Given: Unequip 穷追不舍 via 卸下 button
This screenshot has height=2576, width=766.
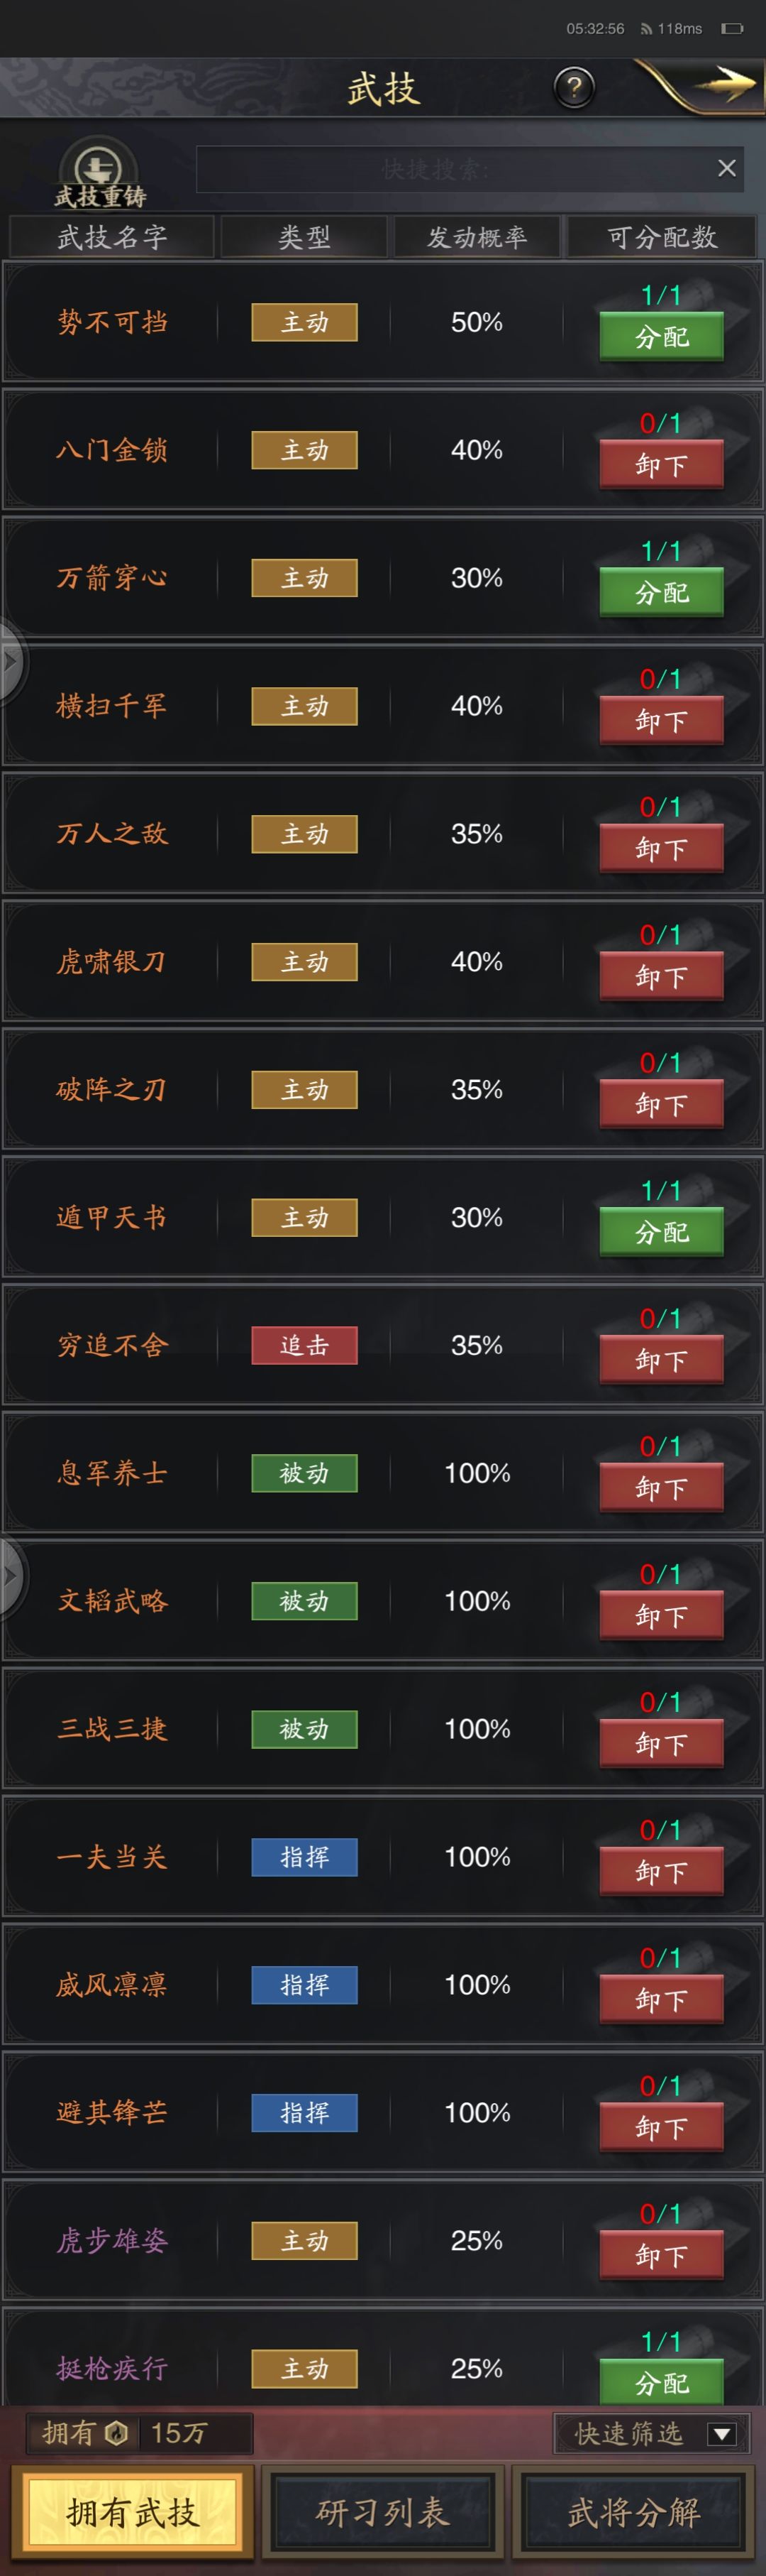Looking at the screenshot, I should coord(661,1359).
